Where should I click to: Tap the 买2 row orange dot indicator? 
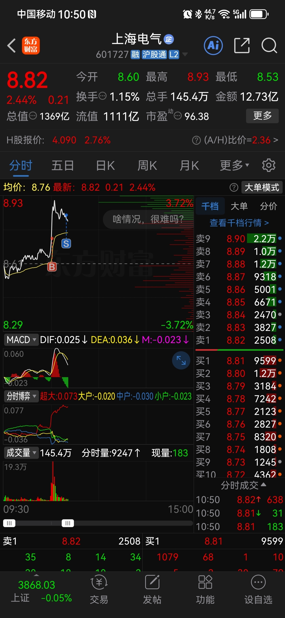280,373
